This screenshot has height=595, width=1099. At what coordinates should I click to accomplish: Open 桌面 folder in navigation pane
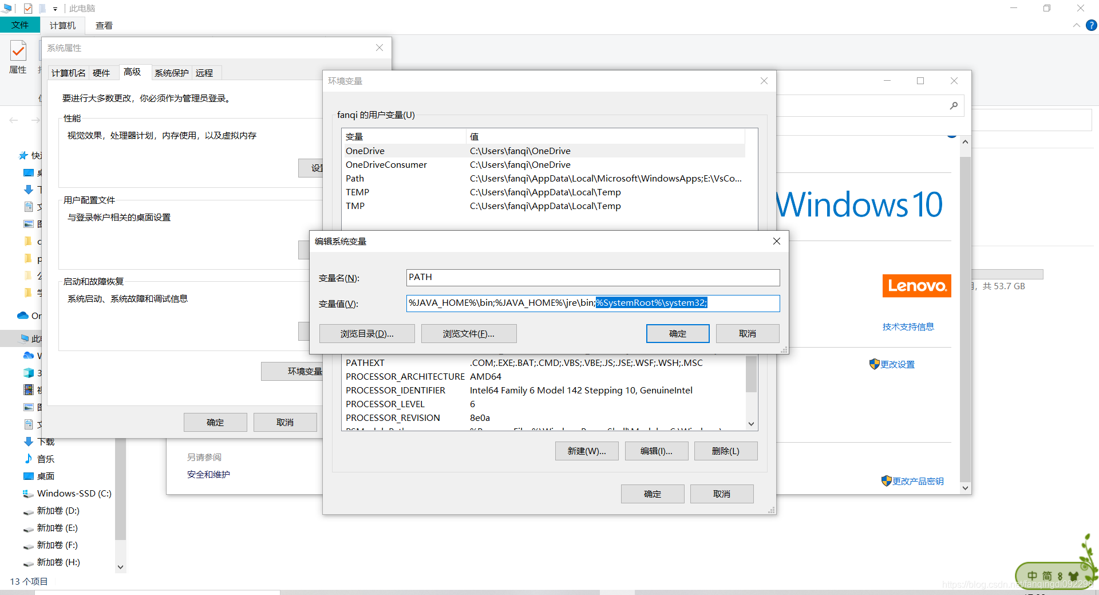pyautogui.click(x=46, y=476)
